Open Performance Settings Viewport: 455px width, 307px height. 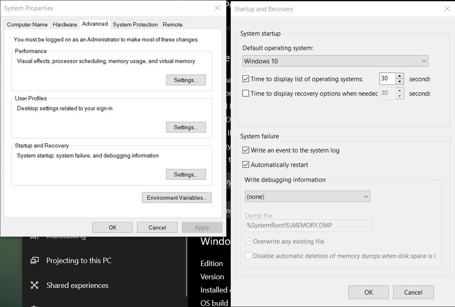point(186,79)
